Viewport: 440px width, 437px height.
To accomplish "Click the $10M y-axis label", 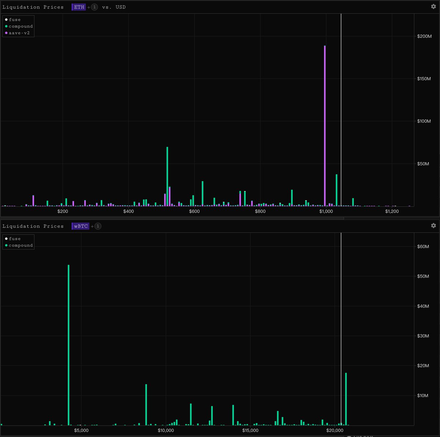I will [423, 395].
